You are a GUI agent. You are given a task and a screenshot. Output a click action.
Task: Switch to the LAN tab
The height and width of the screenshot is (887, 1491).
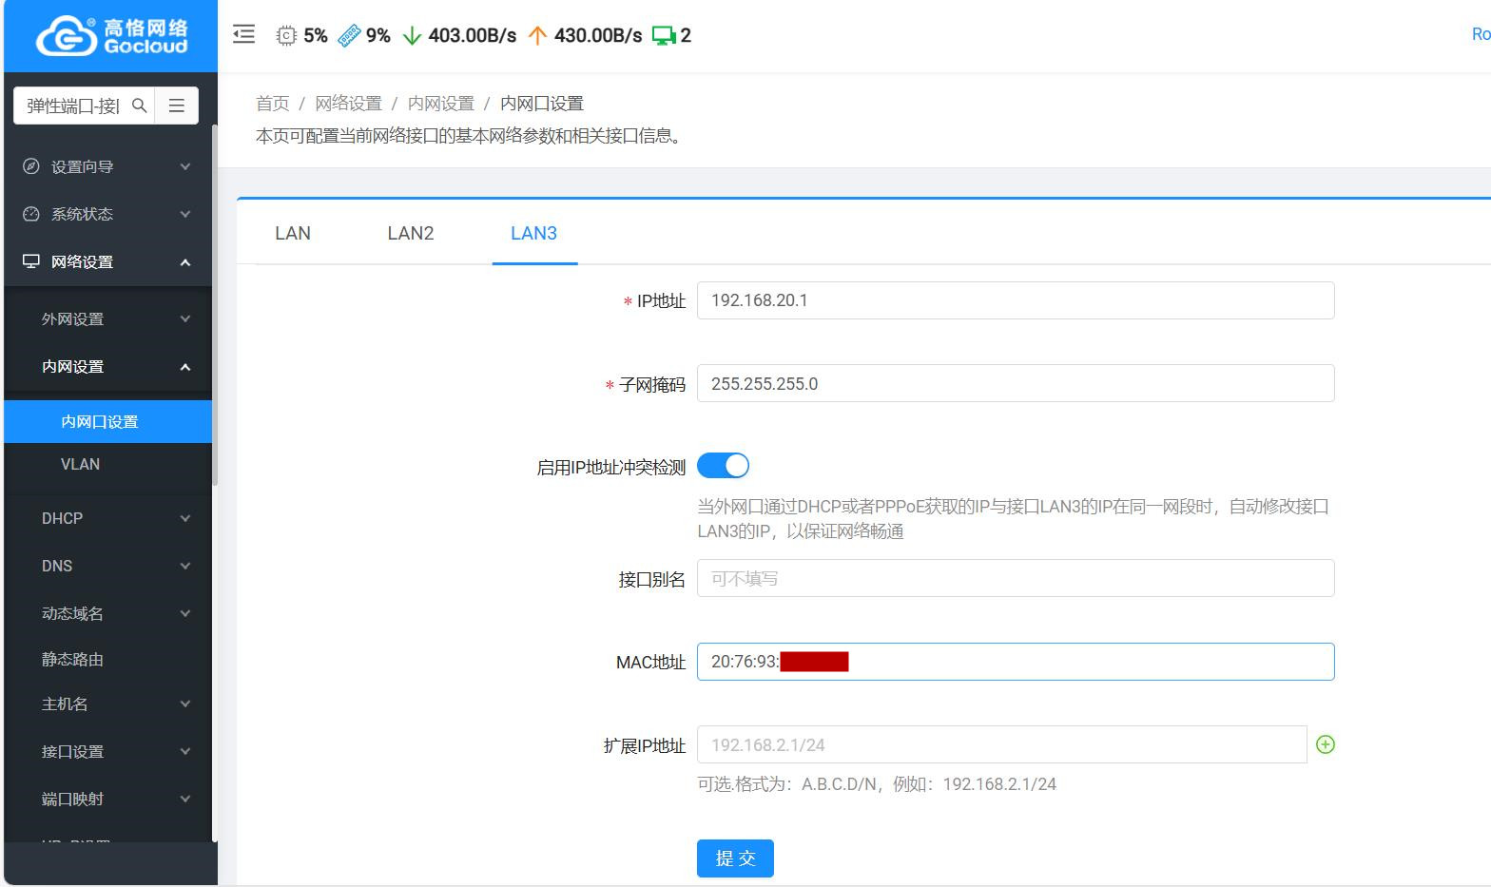(x=293, y=233)
